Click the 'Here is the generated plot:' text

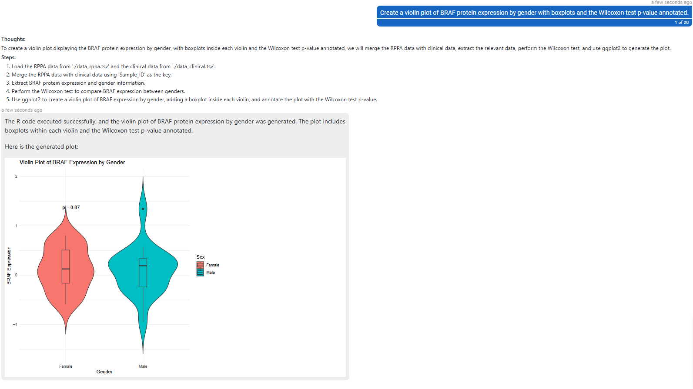(42, 147)
